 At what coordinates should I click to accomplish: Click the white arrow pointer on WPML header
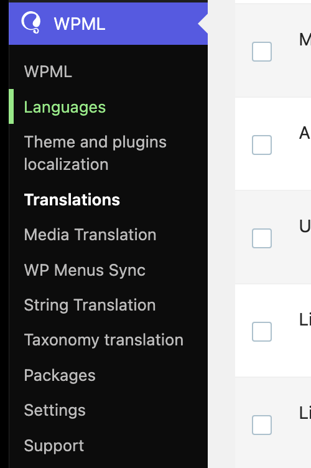click(203, 24)
